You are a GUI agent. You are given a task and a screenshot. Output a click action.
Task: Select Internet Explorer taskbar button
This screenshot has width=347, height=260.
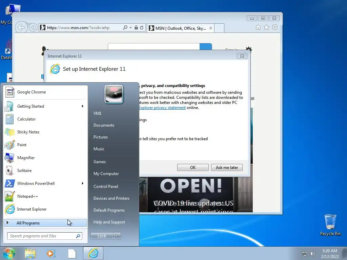[93, 253]
